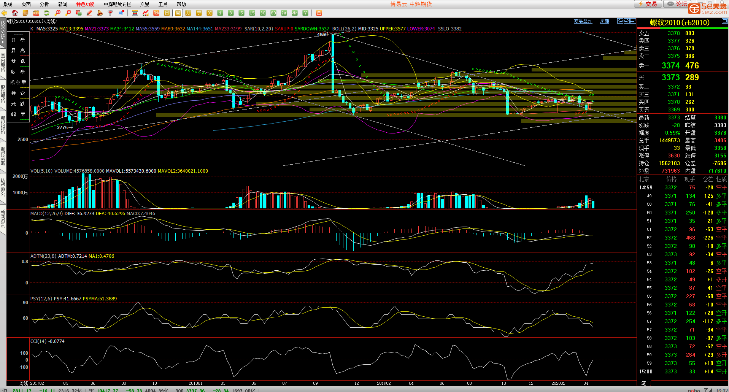Click the left arrow chart navigation icon

coord(620,21)
